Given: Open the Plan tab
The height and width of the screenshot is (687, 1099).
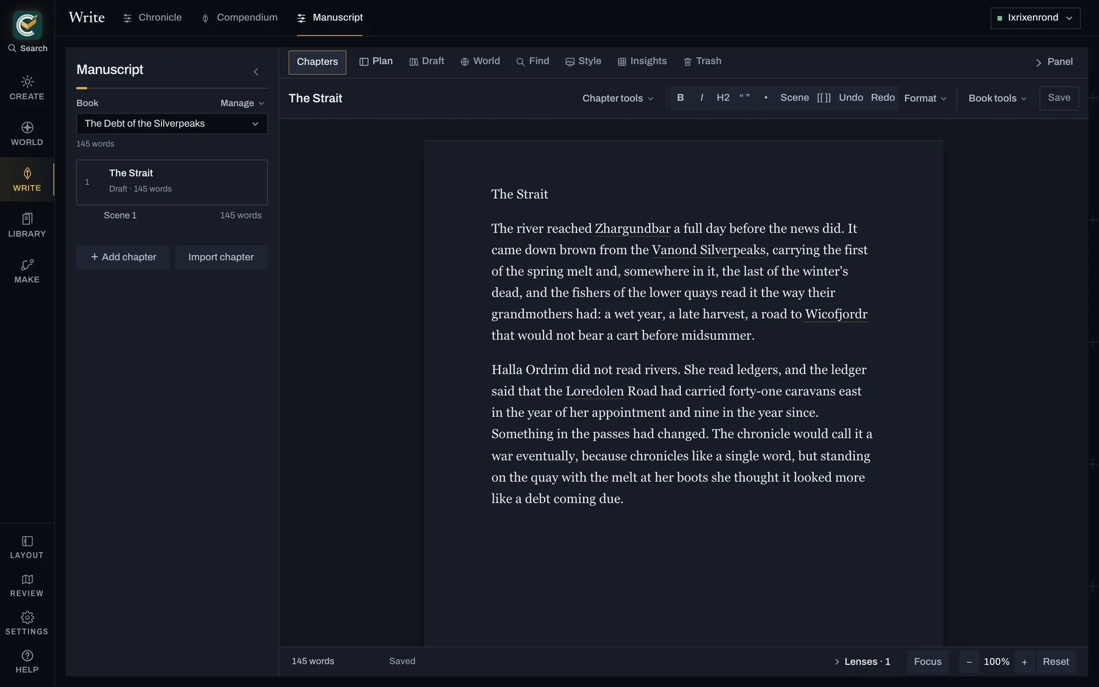Looking at the screenshot, I should (376, 62).
